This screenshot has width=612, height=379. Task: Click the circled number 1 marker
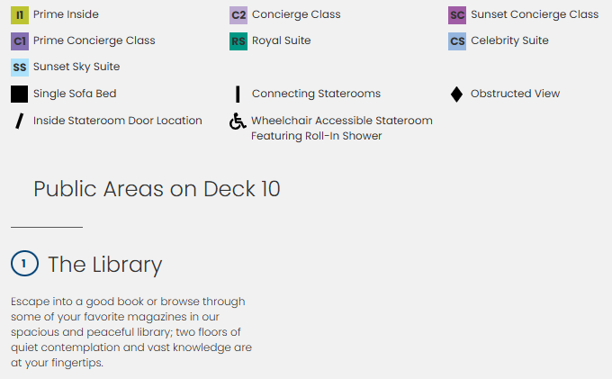coord(23,264)
